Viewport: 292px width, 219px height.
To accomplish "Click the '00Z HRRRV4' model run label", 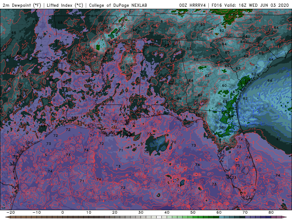I will tap(192, 5).
